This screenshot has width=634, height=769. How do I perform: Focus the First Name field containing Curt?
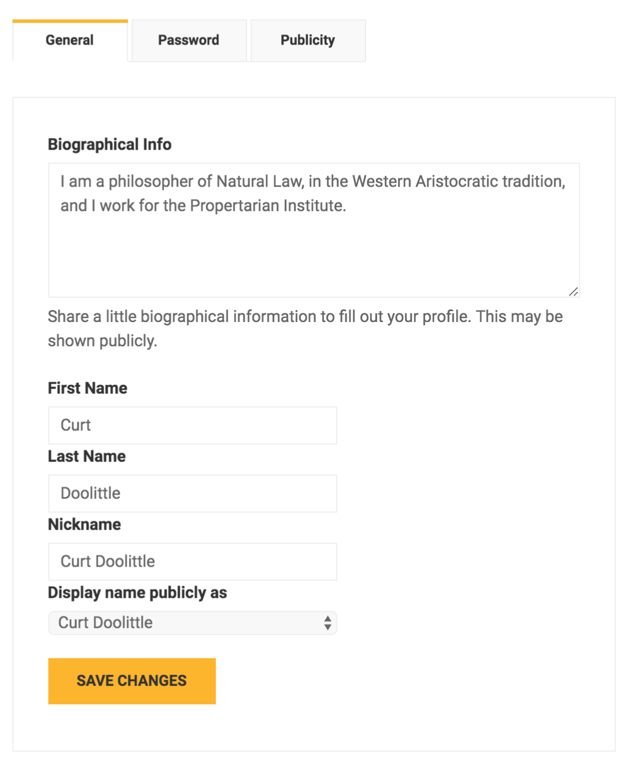(x=192, y=426)
